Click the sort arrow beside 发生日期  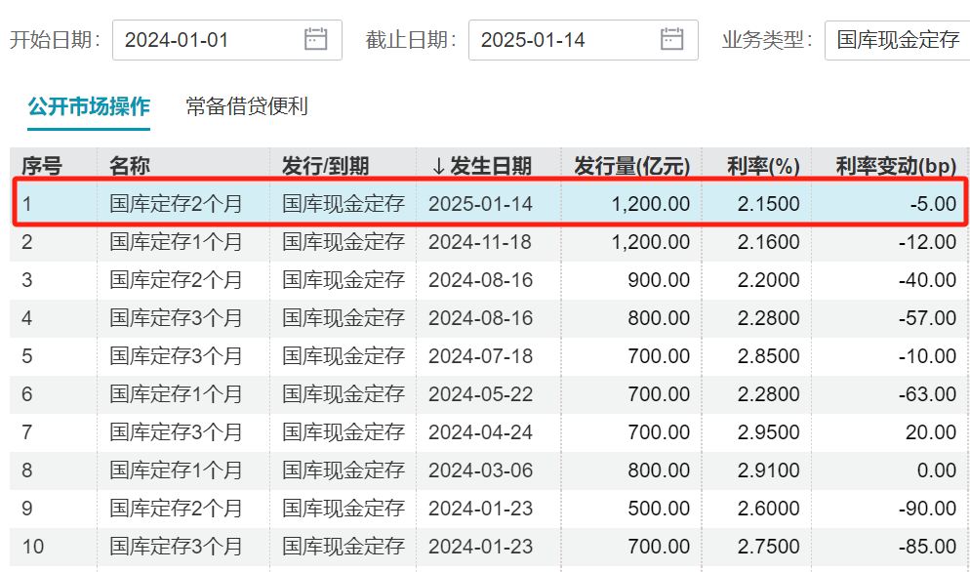[x=438, y=167]
